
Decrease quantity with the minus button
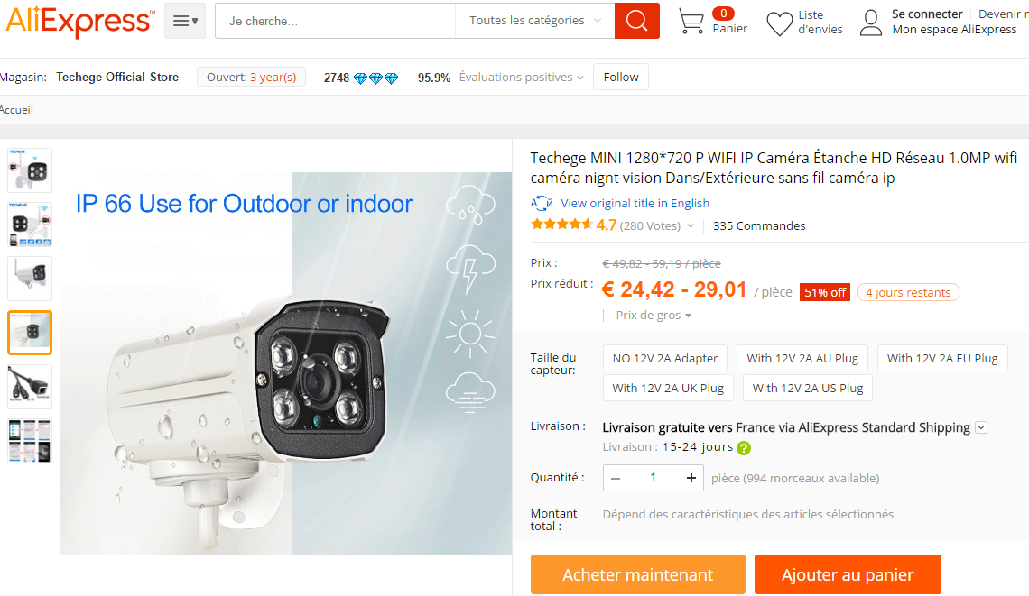(616, 478)
